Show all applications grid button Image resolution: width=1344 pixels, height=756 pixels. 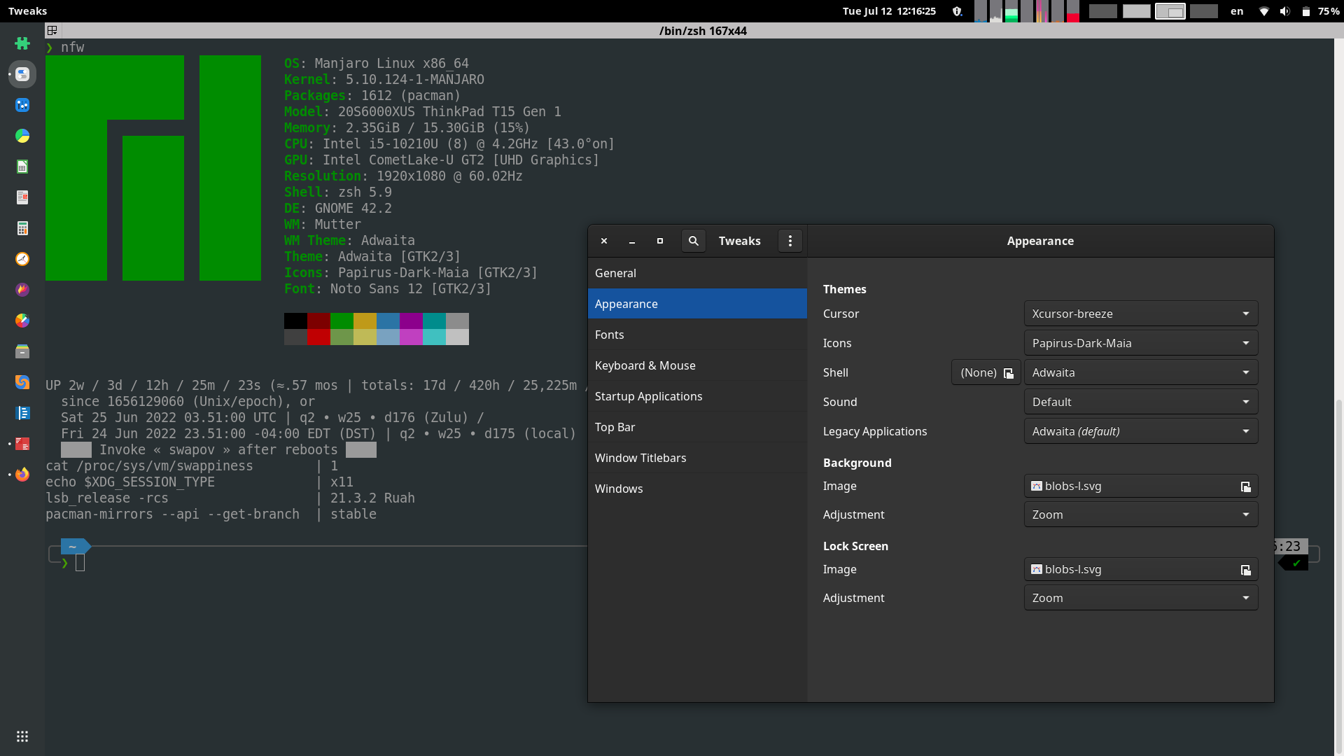[x=22, y=736]
